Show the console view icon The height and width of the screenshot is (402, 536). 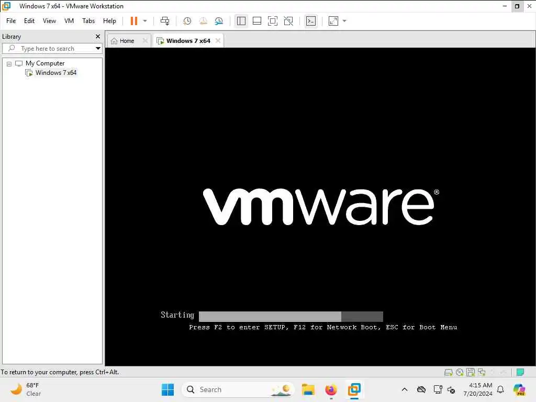click(311, 21)
